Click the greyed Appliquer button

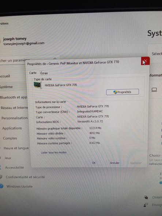pos(136,163)
